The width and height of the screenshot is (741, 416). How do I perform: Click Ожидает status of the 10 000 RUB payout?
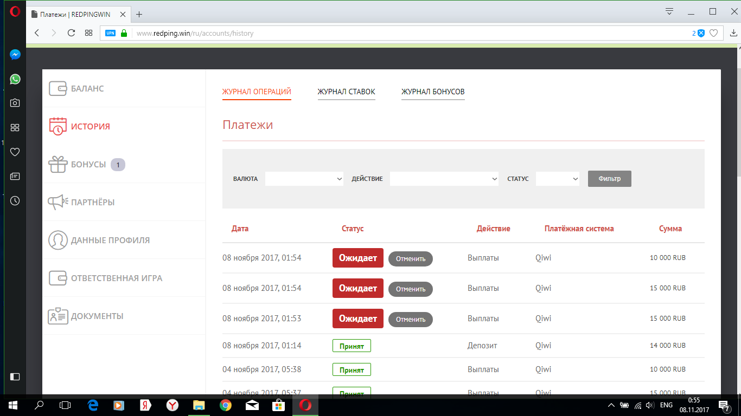(x=358, y=258)
